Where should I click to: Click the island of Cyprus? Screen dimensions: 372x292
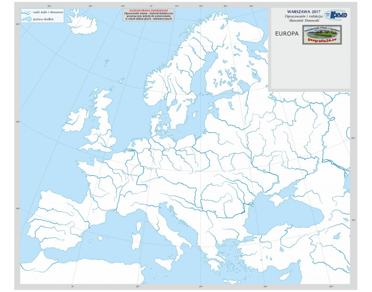(286, 276)
